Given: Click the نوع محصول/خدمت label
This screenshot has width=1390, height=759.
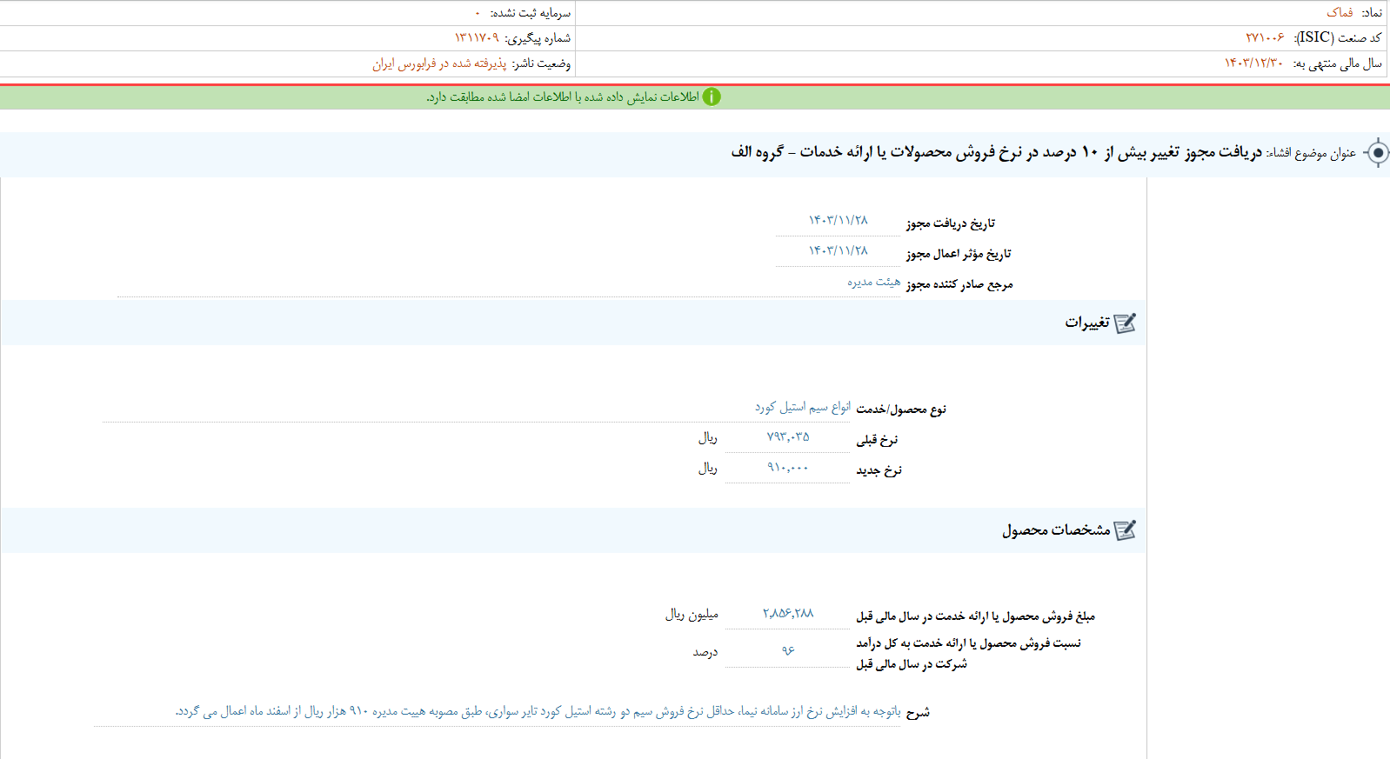Looking at the screenshot, I should (x=901, y=409).
